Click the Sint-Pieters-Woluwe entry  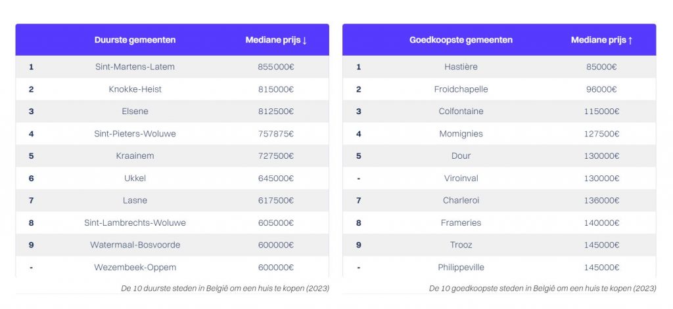135,134
